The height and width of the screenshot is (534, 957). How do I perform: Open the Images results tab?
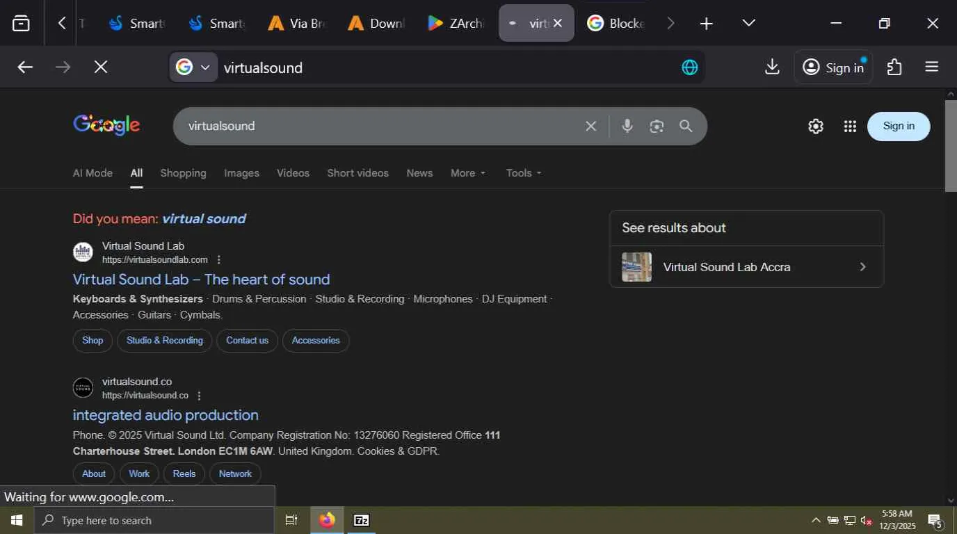241,173
